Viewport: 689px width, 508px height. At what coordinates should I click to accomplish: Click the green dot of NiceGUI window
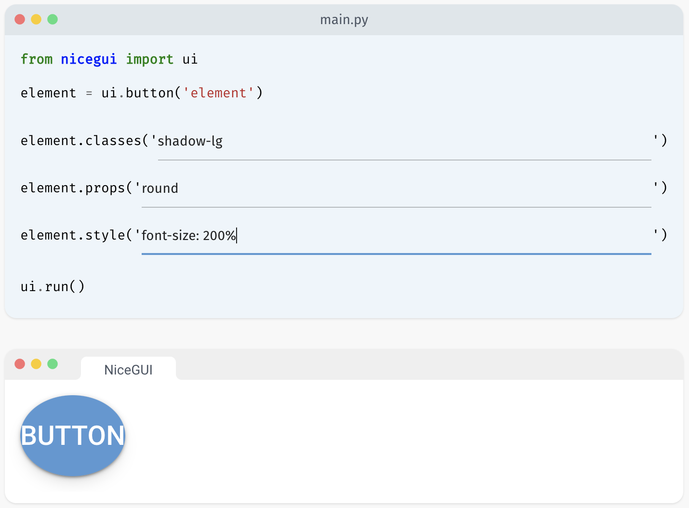[53, 364]
